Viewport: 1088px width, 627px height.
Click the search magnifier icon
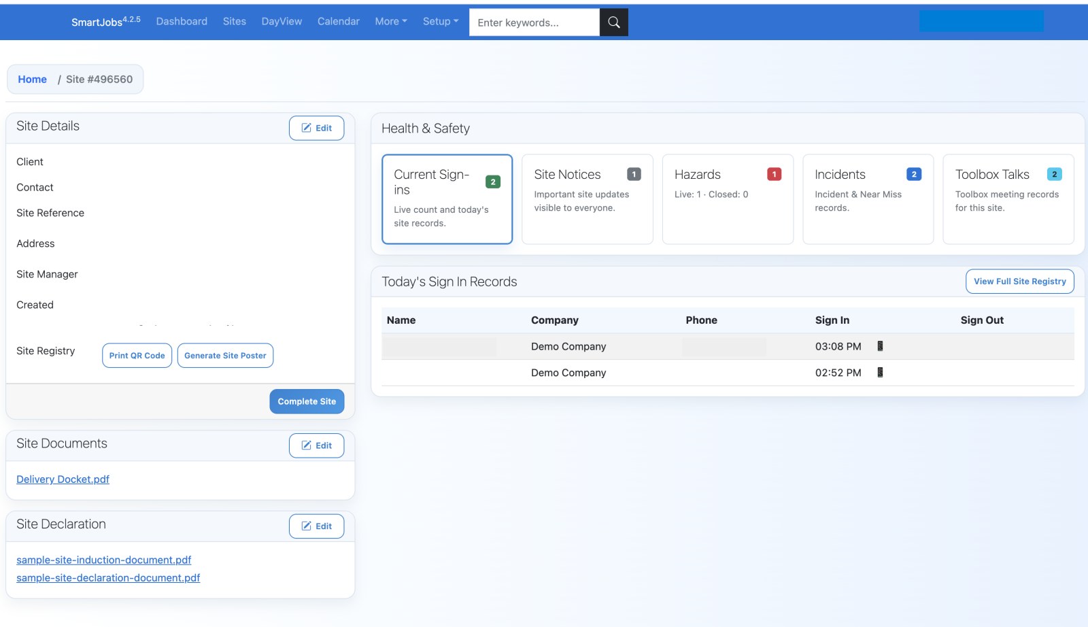(x=613, y=22)
